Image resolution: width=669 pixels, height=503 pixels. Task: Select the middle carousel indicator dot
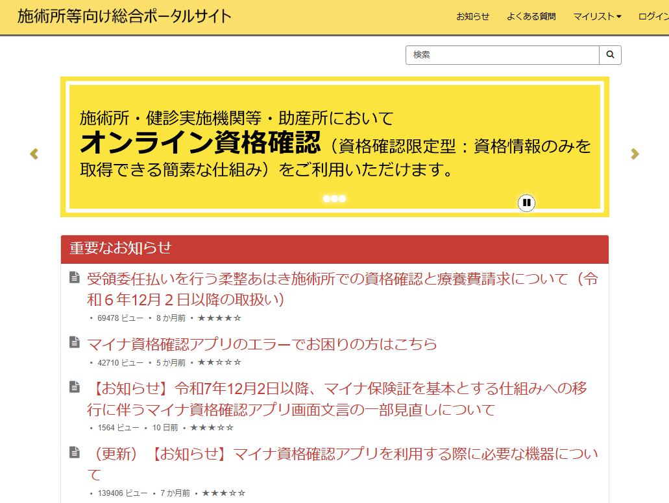click(335, 199)
